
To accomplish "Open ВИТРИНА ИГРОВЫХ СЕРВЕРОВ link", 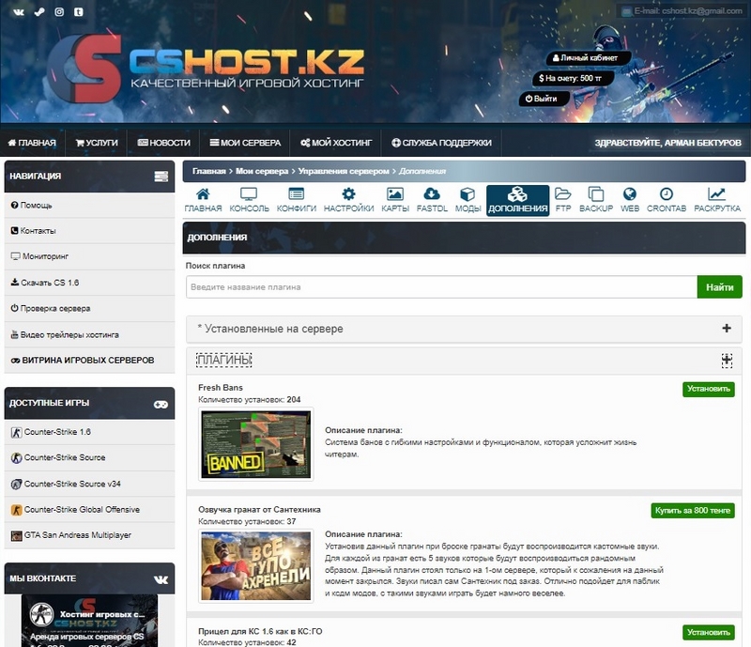I will click(x=89, y=360).
